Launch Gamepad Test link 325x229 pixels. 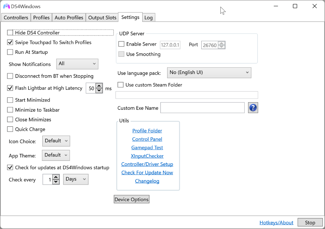(x=147, y=148)
